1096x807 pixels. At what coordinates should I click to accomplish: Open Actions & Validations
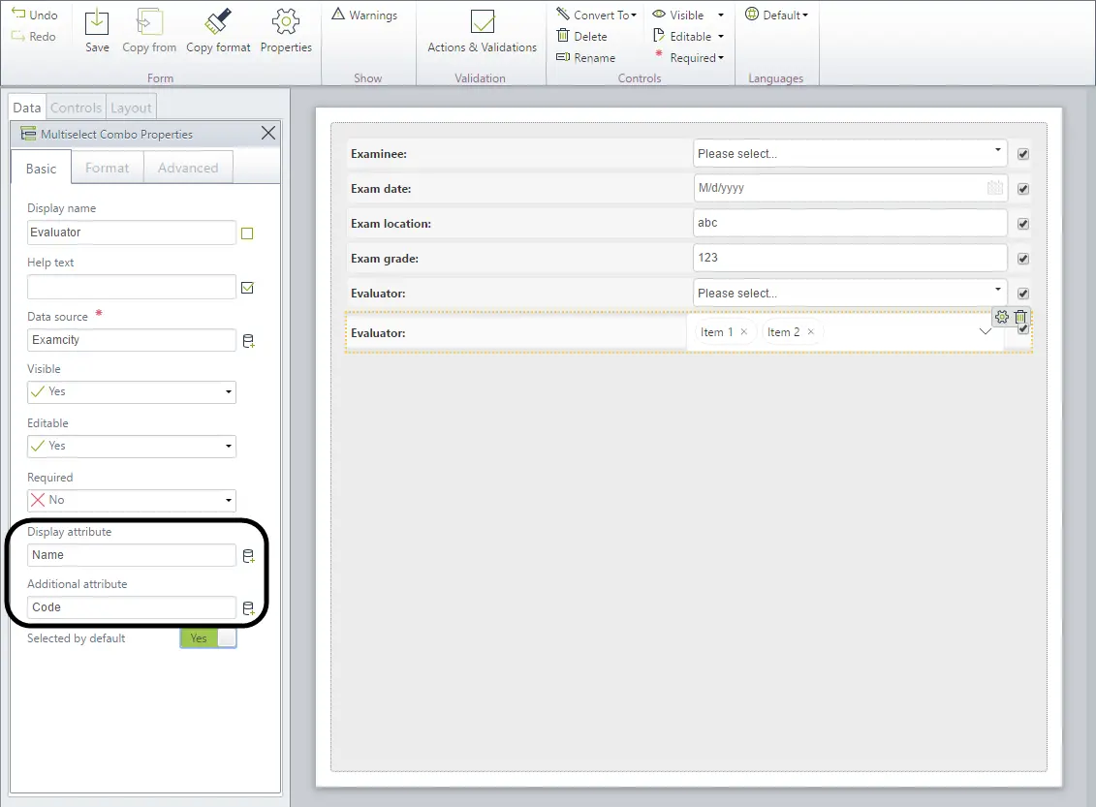[483, 31]
